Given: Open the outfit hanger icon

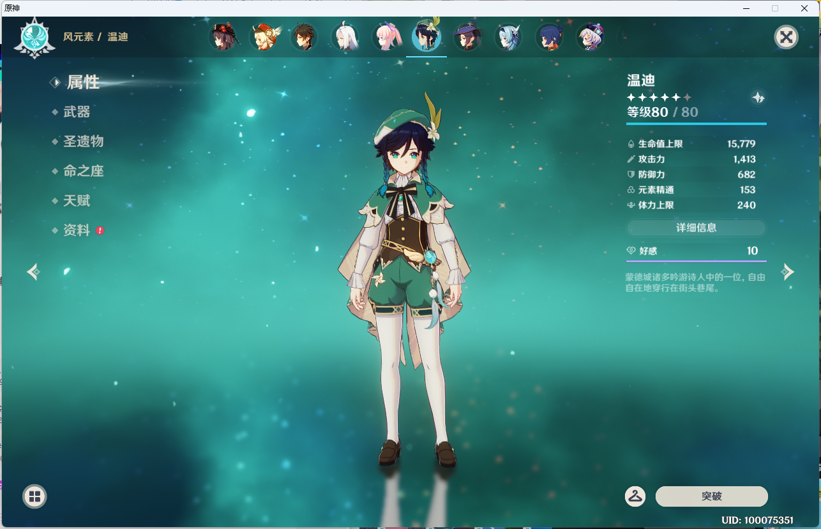Looking at the screenshot, I should [635, 496].
